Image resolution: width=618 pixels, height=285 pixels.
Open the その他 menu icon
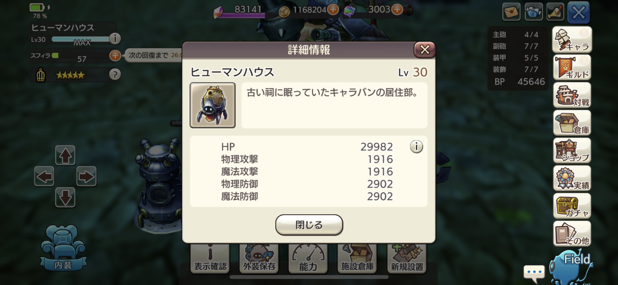572,234
